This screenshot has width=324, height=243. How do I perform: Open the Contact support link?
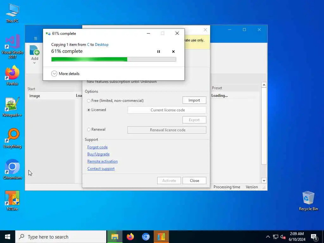click(x=101, y=169)
